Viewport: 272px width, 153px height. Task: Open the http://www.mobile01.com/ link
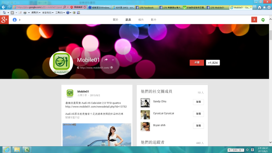click(x=95, y=68)
